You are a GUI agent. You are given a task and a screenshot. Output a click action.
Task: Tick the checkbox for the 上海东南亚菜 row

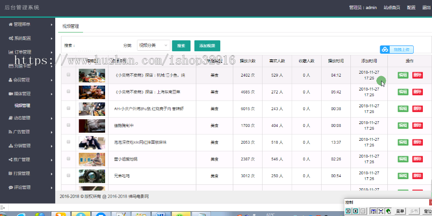tap(68, 91)
